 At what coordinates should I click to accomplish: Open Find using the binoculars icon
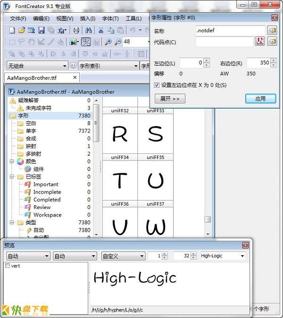(88, 30)
